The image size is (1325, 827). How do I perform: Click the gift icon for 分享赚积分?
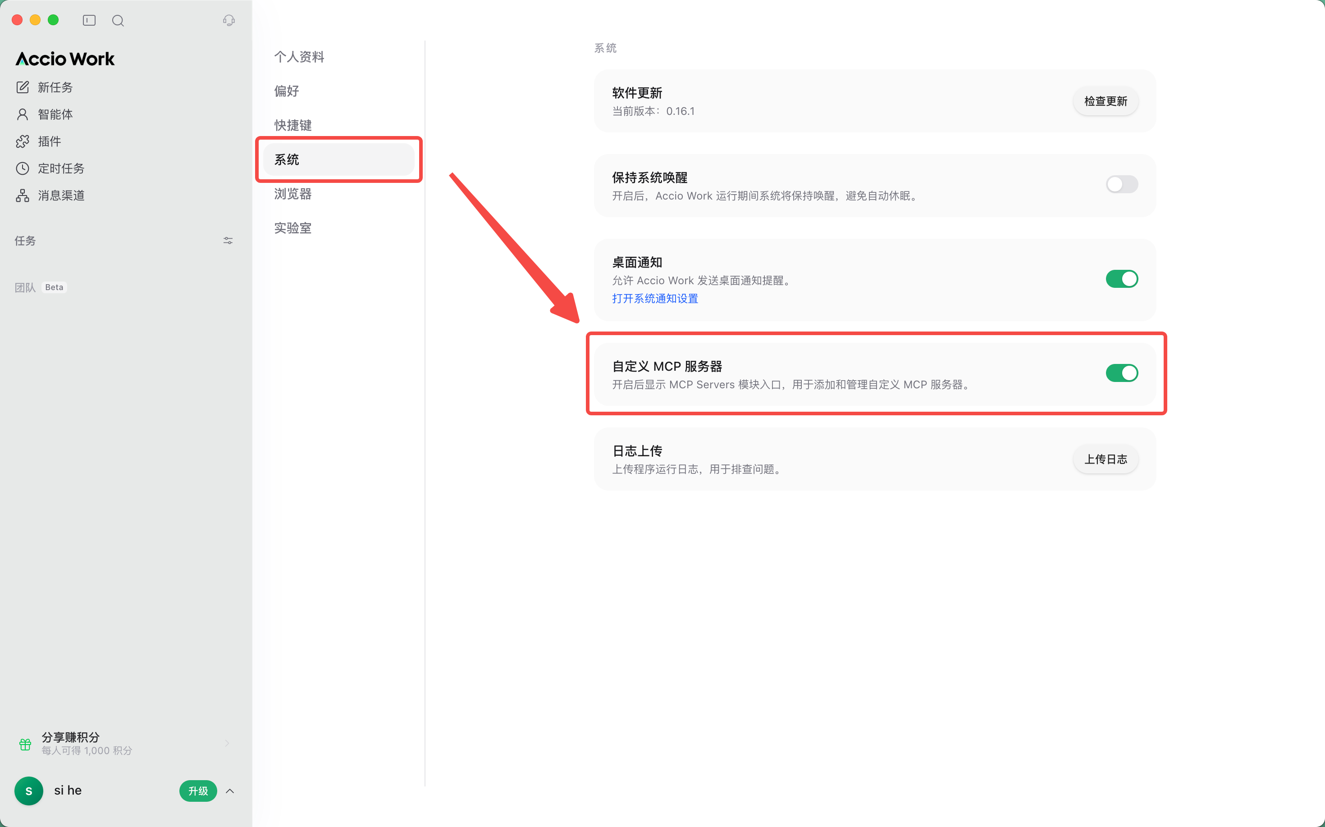[25, 744]
